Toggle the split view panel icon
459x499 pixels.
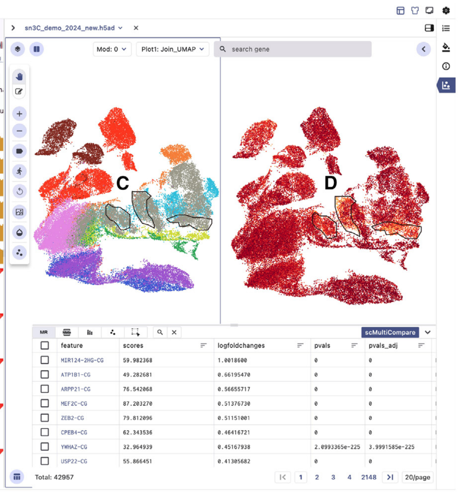coord(429,28)
